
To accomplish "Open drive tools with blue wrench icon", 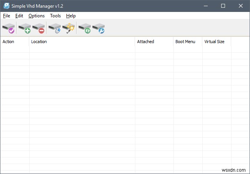I will click(x=98, y=28).
